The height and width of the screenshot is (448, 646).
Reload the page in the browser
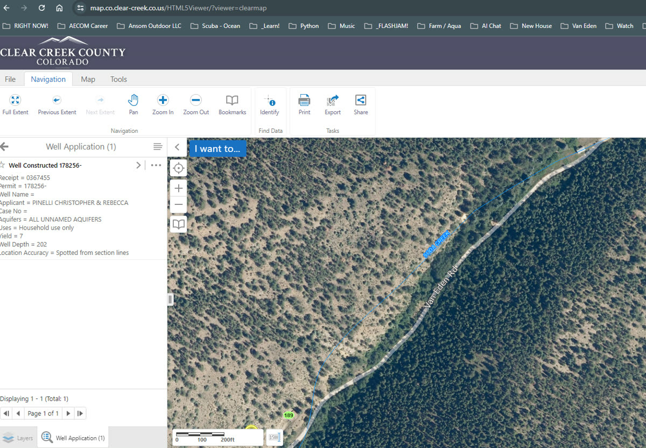[41, 8]
